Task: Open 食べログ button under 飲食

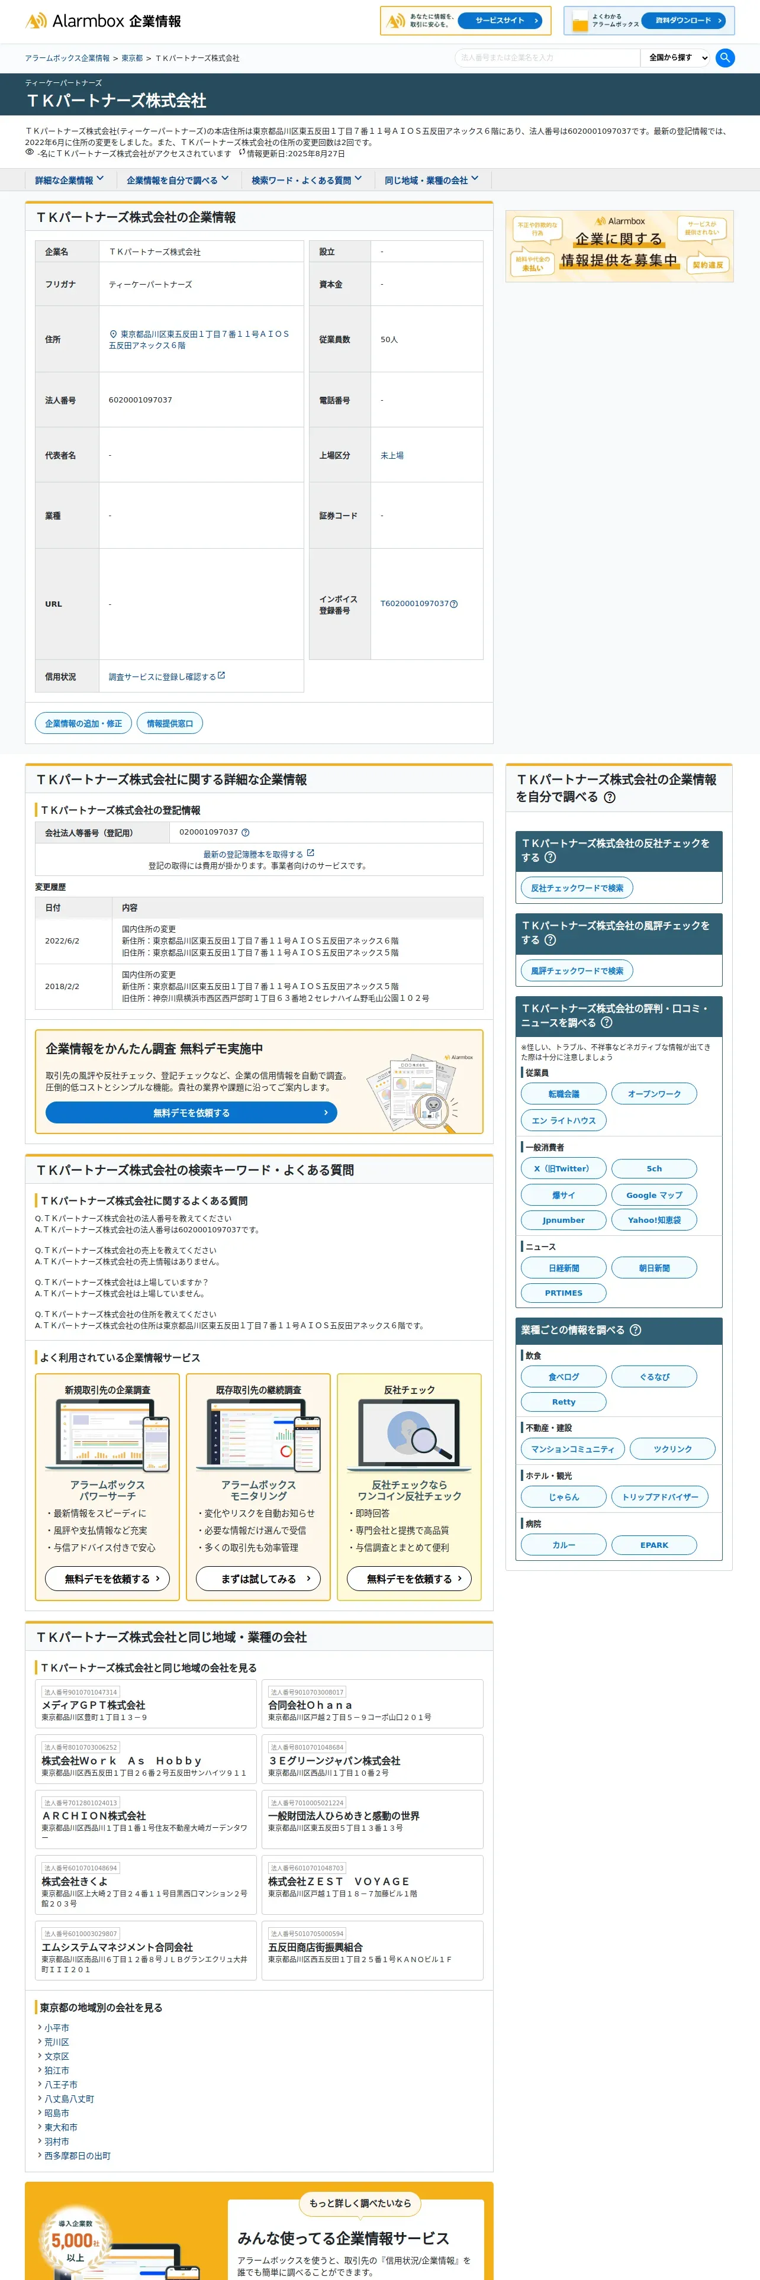Action: coord(563,1377)
